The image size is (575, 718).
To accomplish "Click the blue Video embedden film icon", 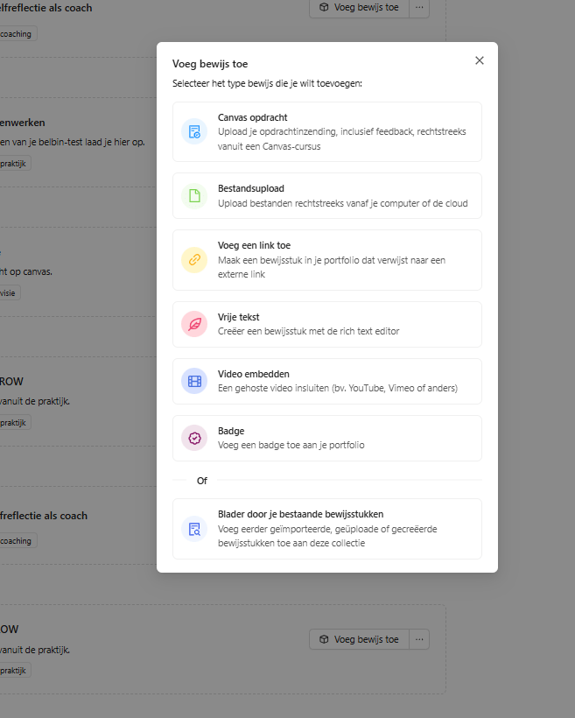I will pos(194,381).
